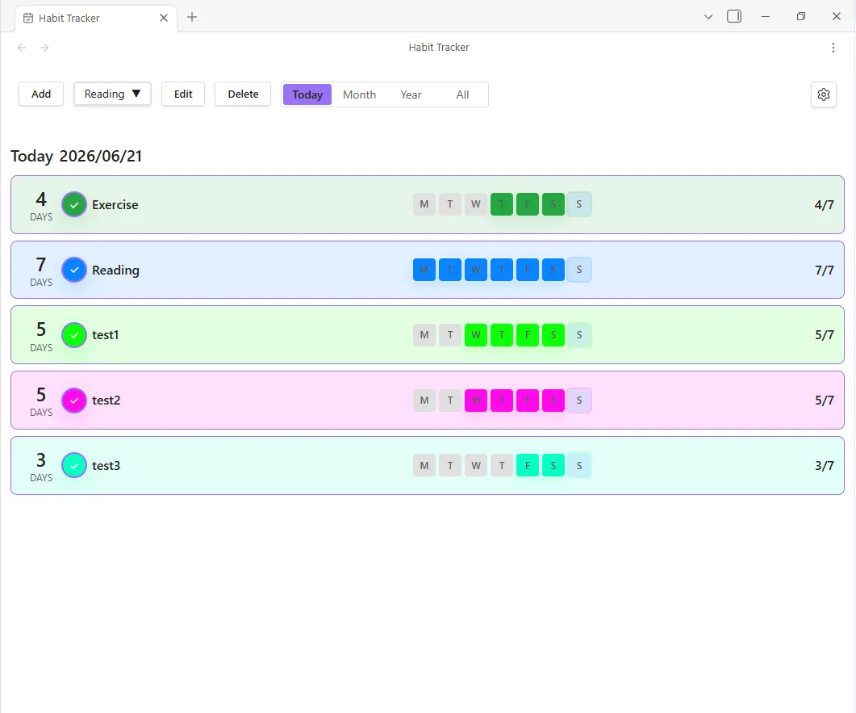This screenshot has height=713, width=856.
Task: Toggle the Reading completion check circle
Action: pos(74,270)
